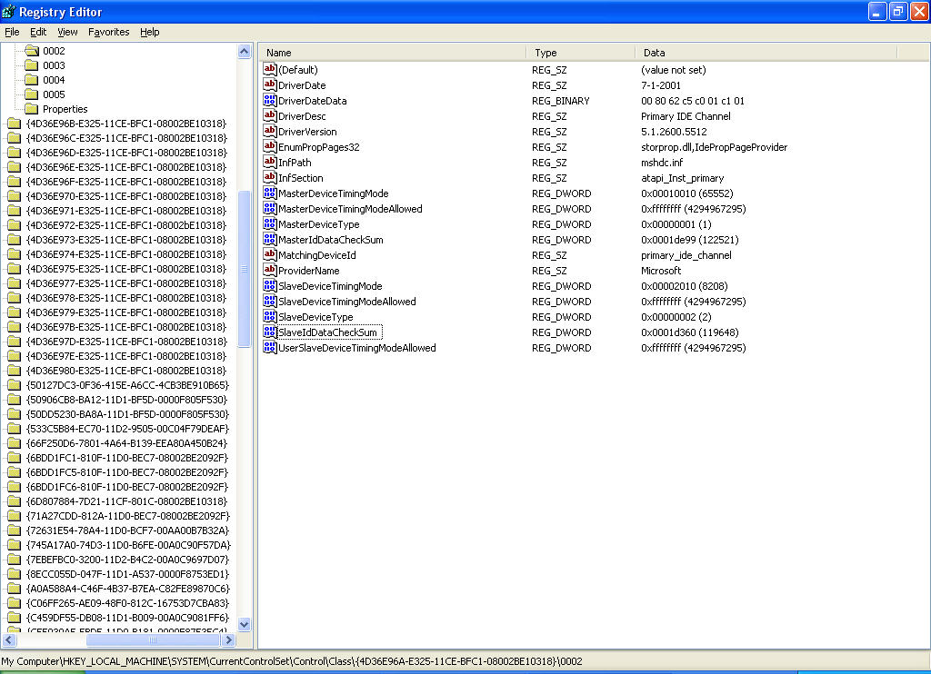Click the SlaveDeviceTimingModeAllowed DWORD icon
The image size is (931, 674).
click(269, 301)
